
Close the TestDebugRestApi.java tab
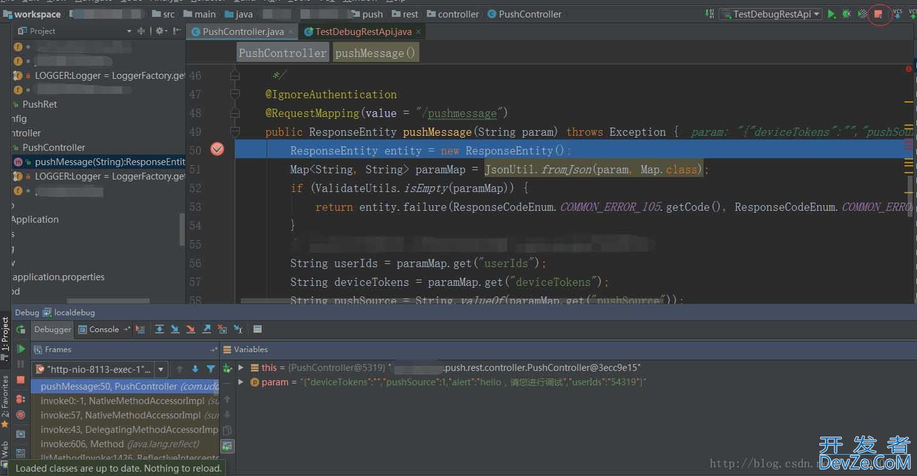(x=418, y=31)
